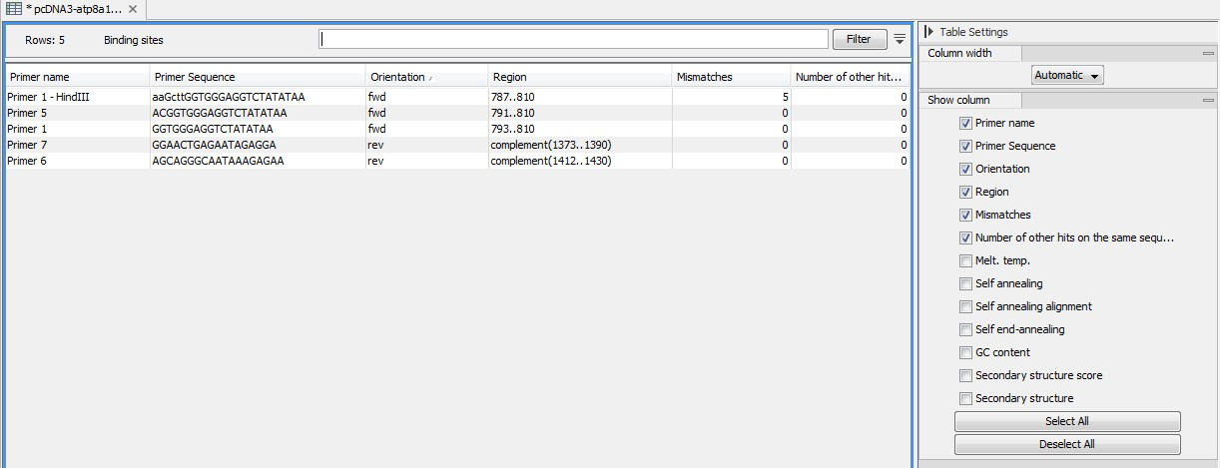Enable the Melt. temp. column checkbox
The image size is (1220, 468).
pyautogui.click(x=965, y=261)
